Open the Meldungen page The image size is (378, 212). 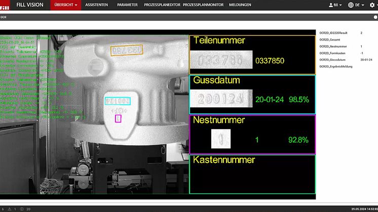point(240,5)
